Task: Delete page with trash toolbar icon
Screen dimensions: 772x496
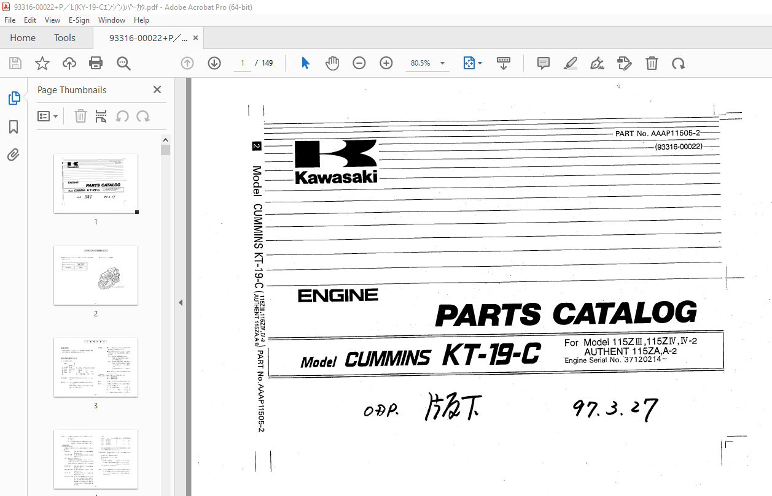Action: [x=652, y=63]
